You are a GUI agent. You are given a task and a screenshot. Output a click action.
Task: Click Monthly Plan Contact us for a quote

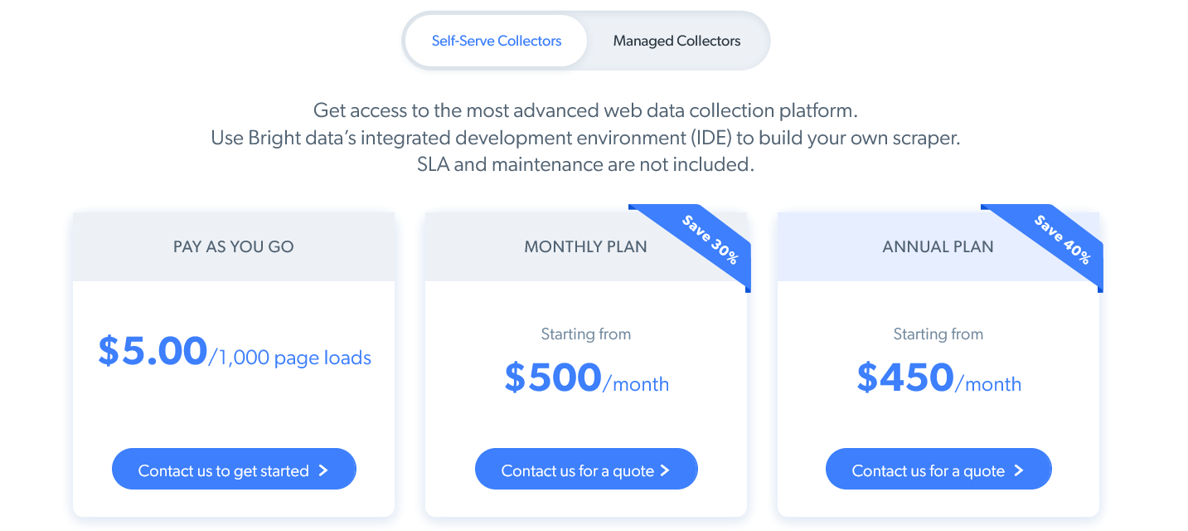point(586,470)
